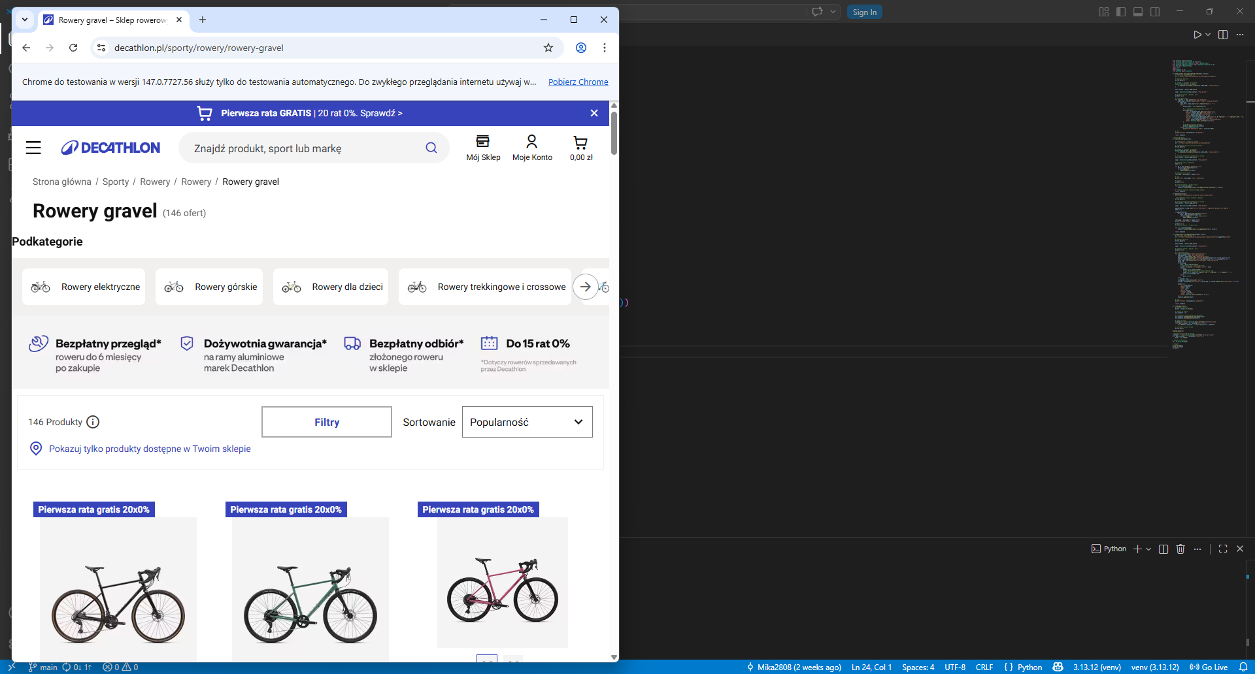Toggle VS Code panel visibility
Viewport: 1255px width, 674px height.
tap(1138, 12)
